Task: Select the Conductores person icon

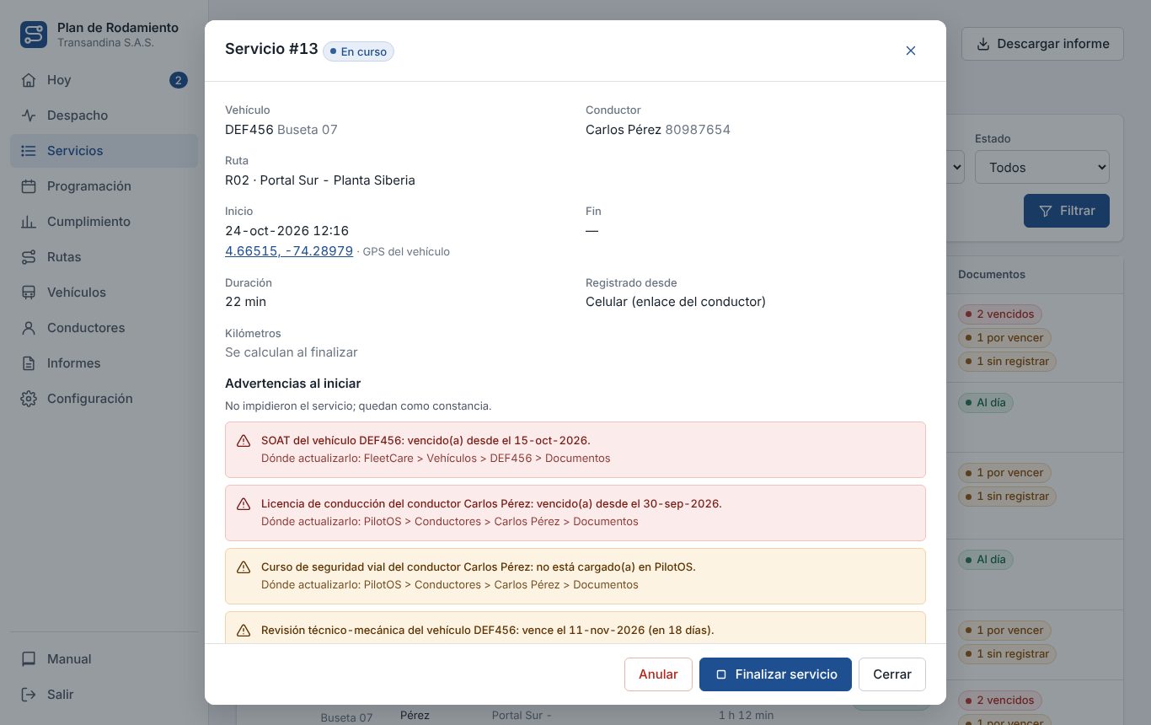Action: [29, 328]
